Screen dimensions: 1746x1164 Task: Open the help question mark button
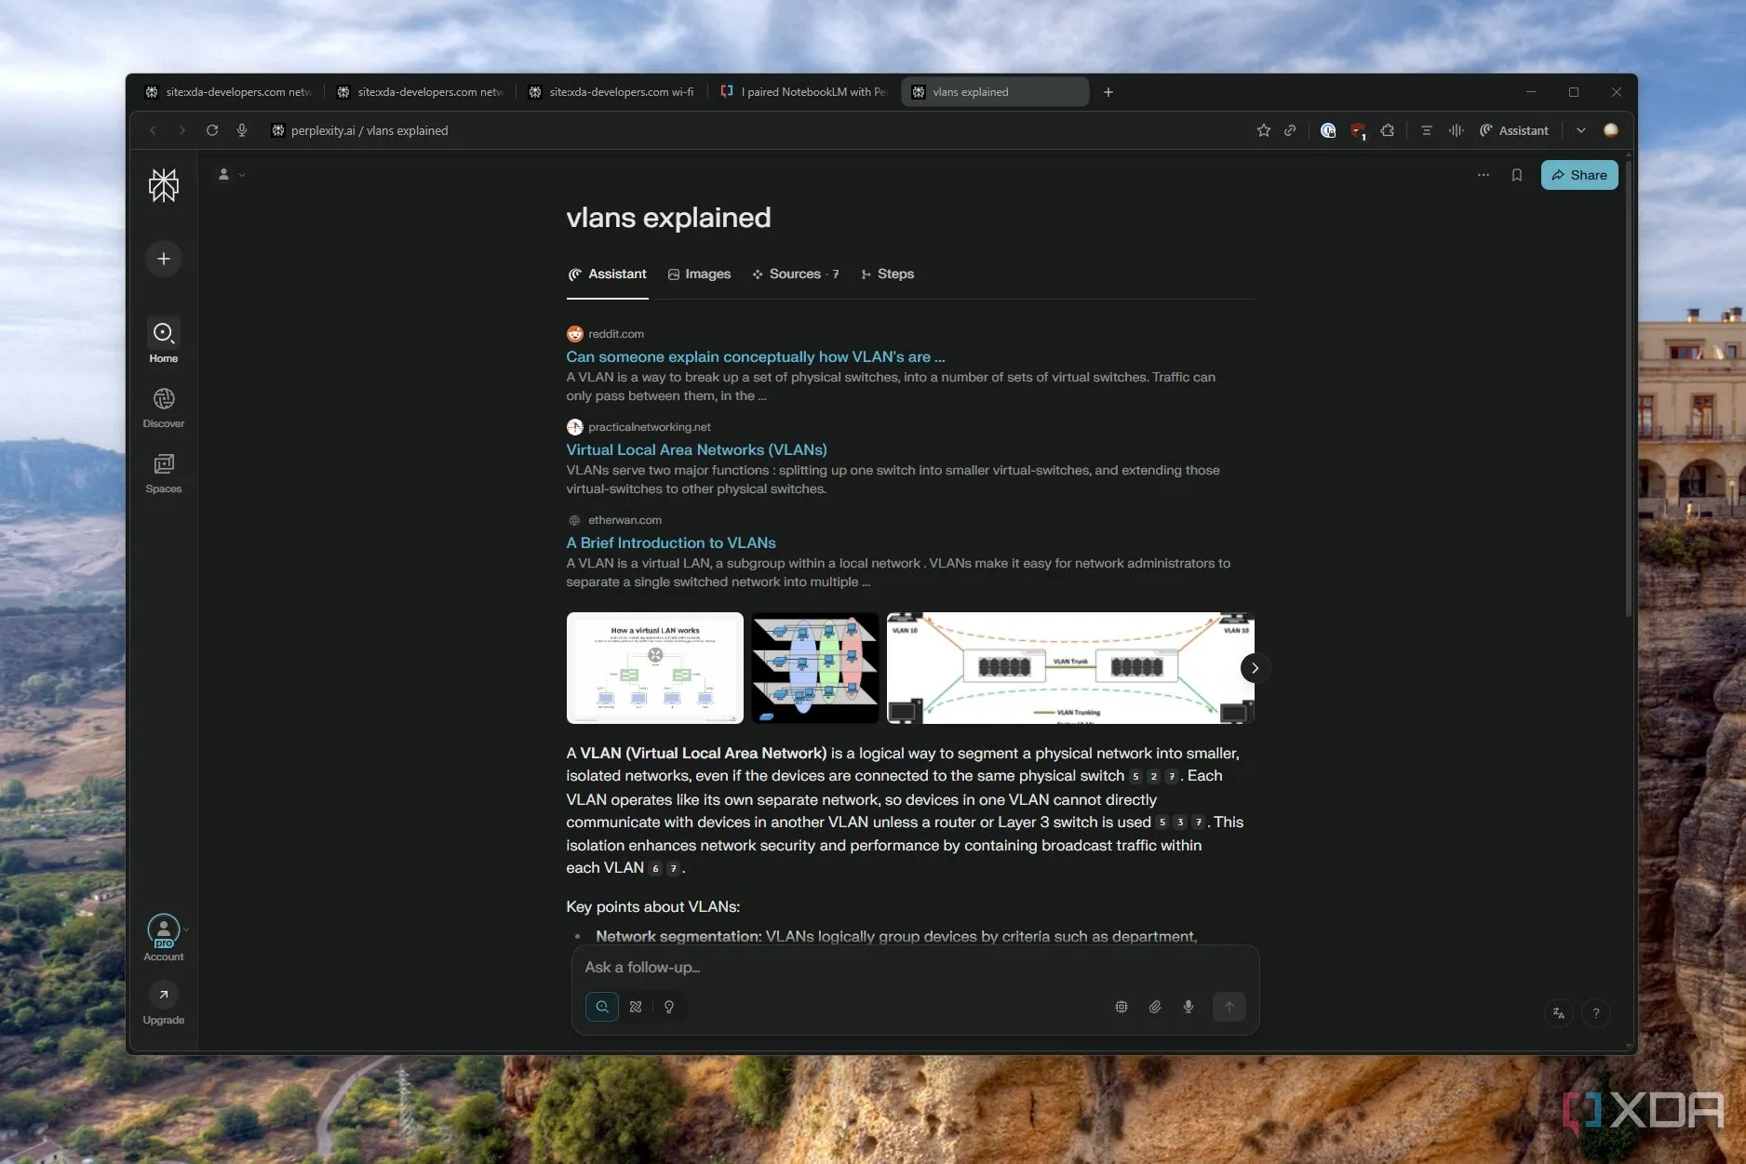click(x=1596, y=1013)
